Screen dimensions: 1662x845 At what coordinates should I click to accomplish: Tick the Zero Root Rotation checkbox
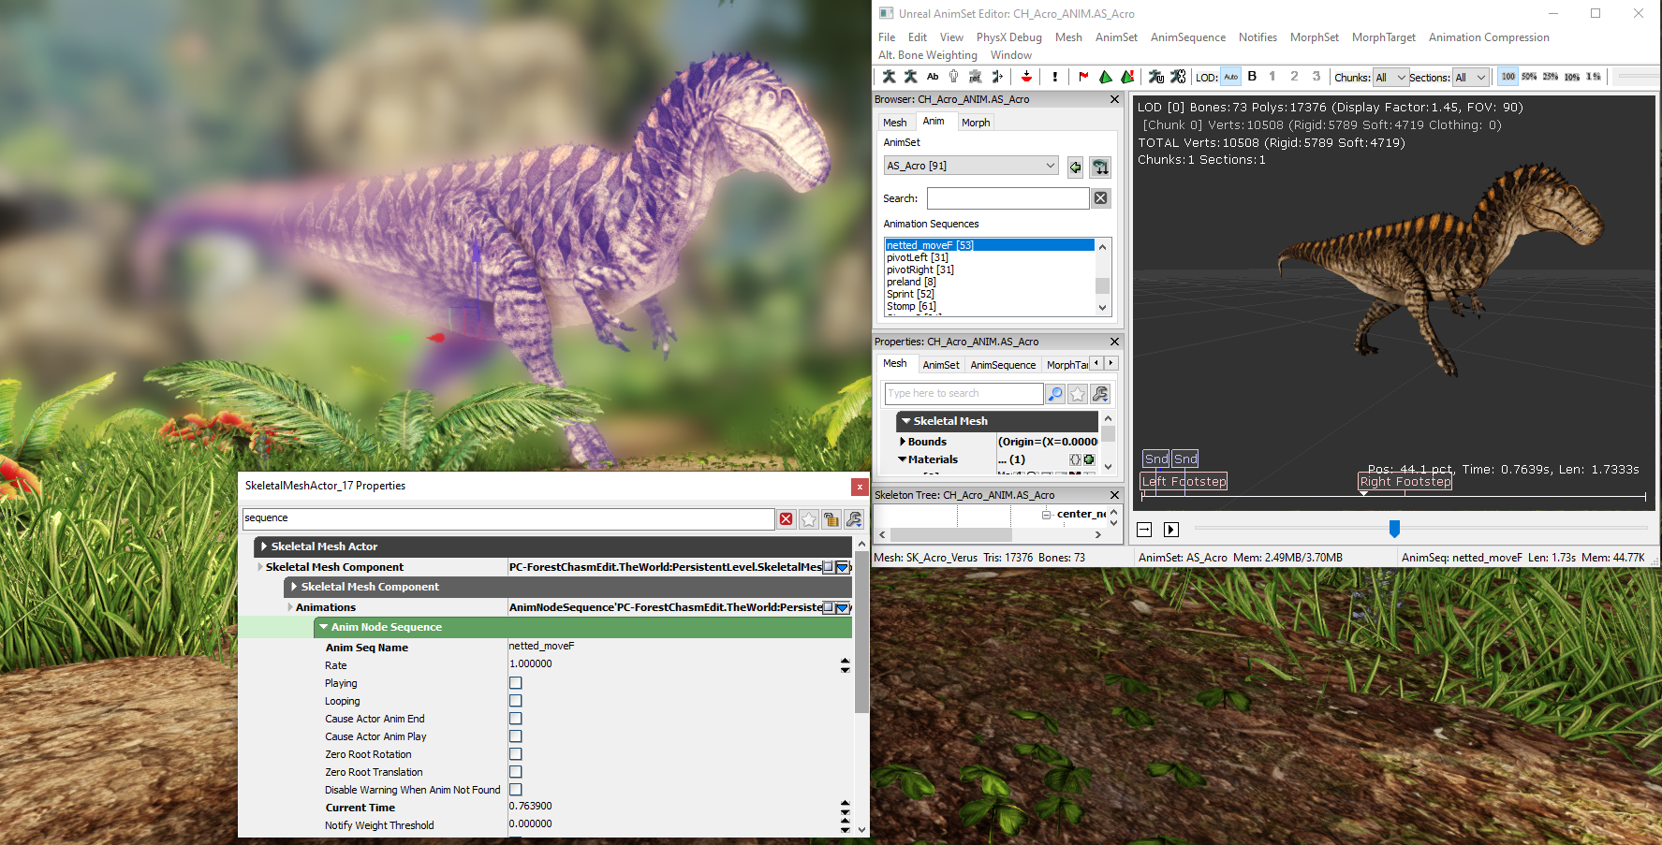(516, 754)
